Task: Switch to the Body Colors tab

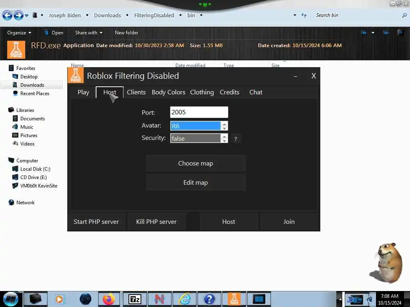Action: point(169,92)
